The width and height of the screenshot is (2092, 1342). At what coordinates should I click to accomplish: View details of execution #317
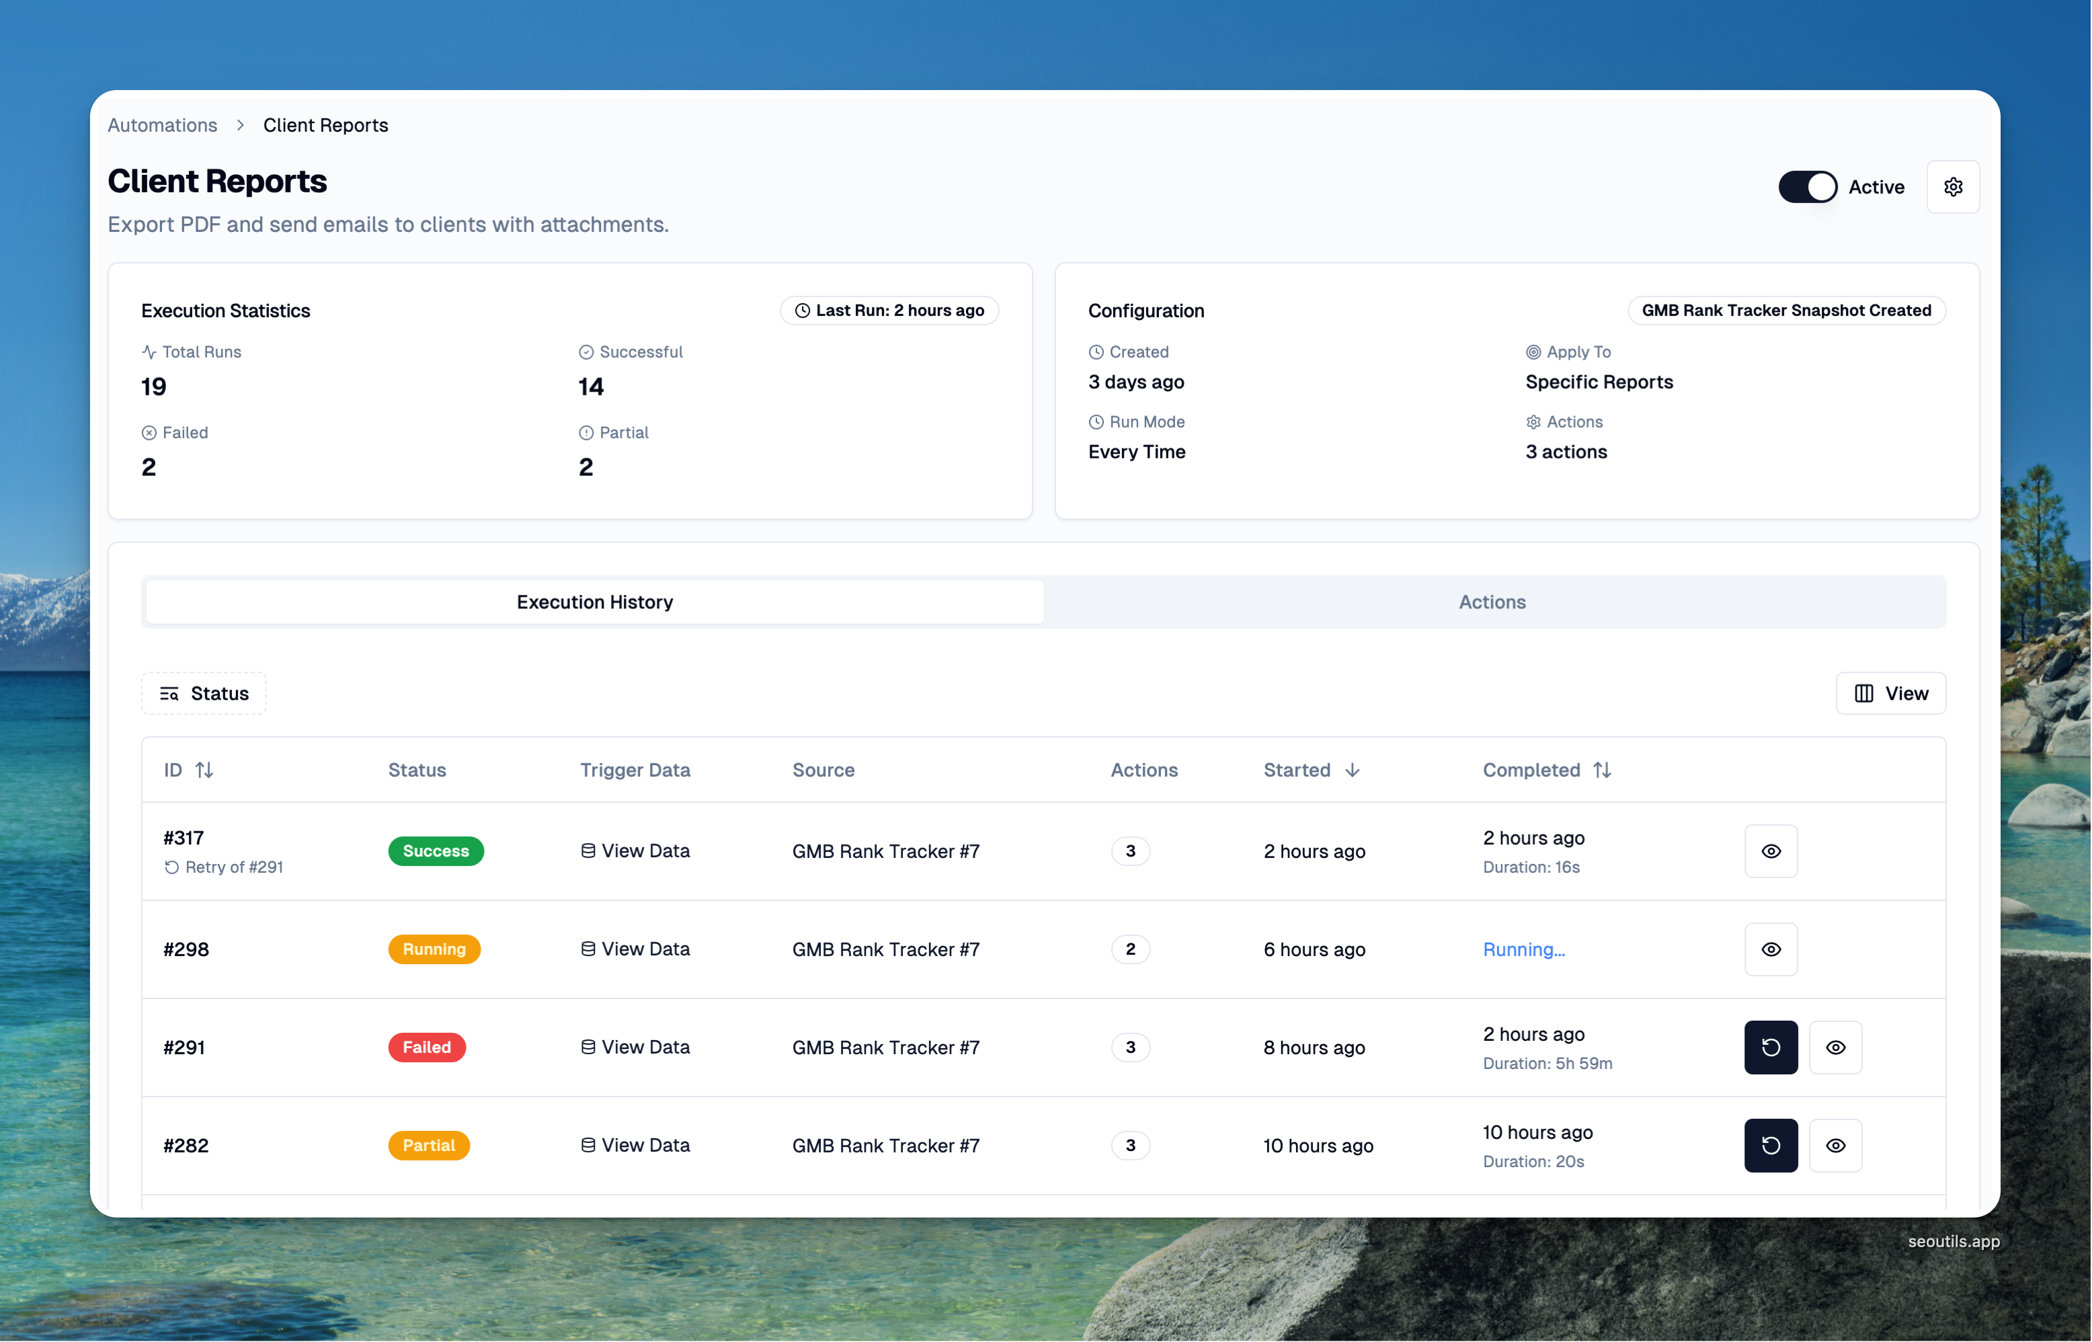1769,851
